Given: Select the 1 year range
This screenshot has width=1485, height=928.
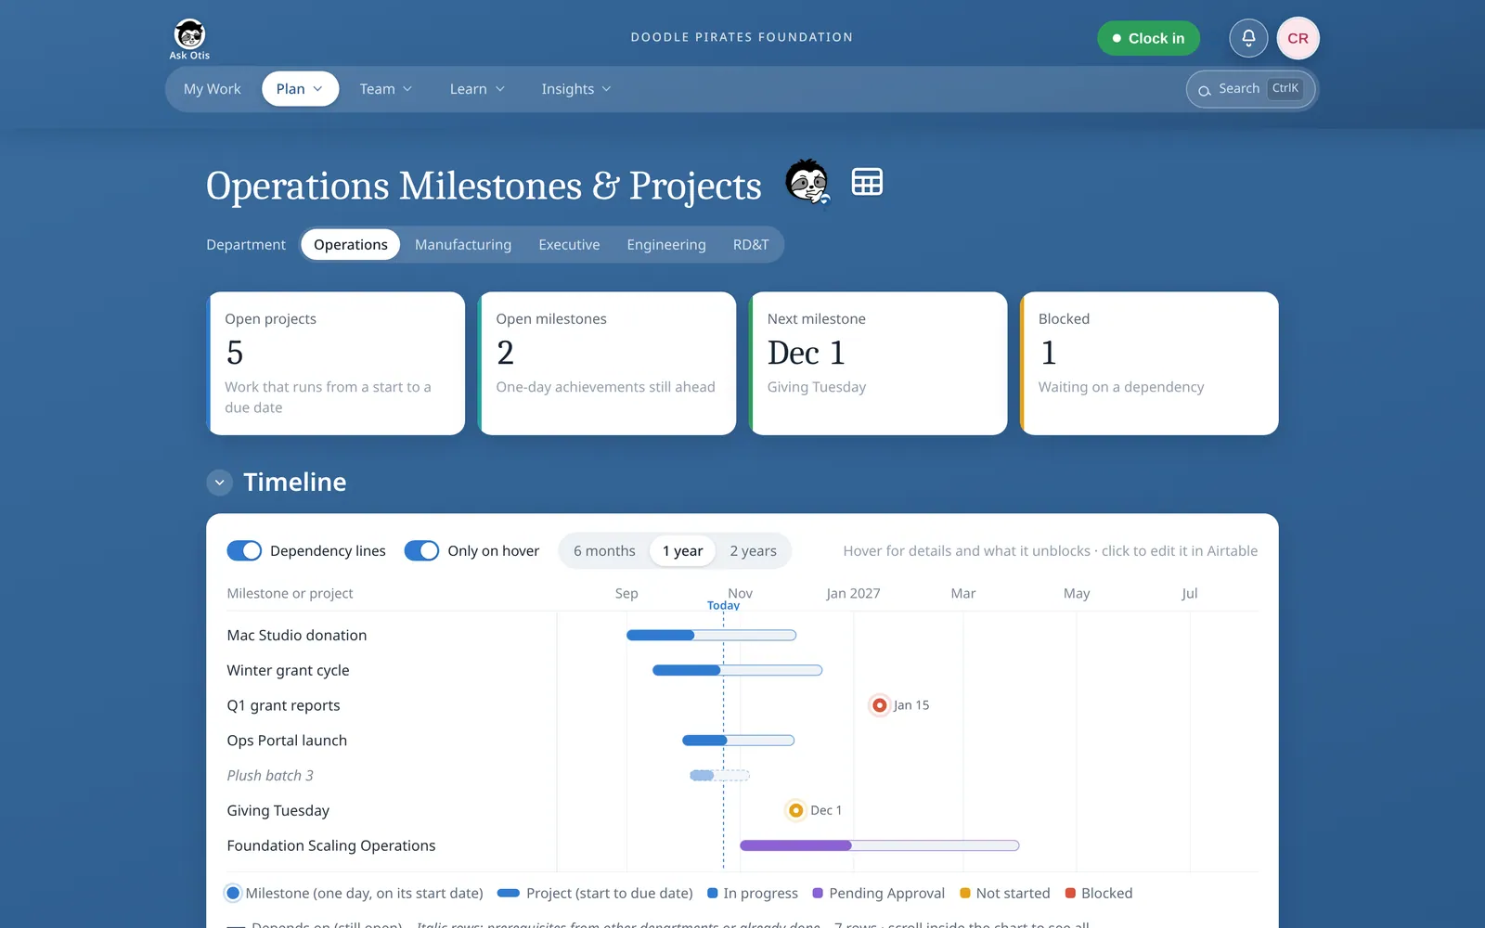Looking at the screenshot, I should coord(682,550).
